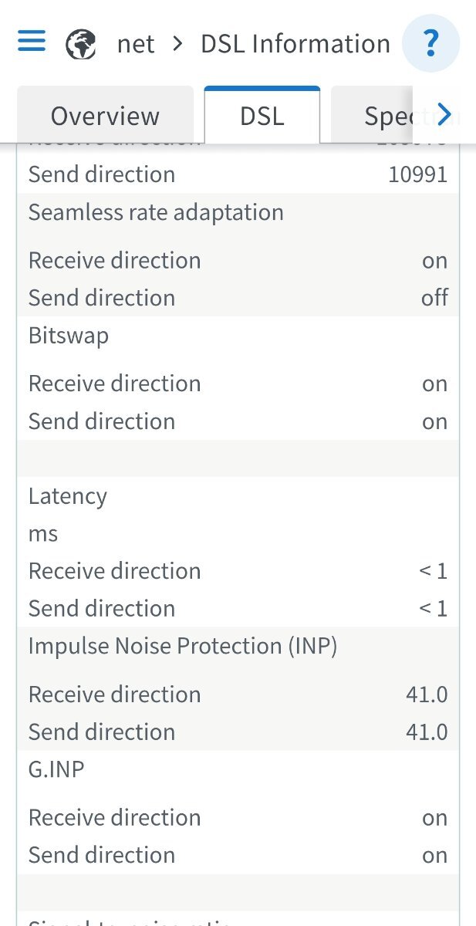Click the Bitswap section heading

[69, 336]
